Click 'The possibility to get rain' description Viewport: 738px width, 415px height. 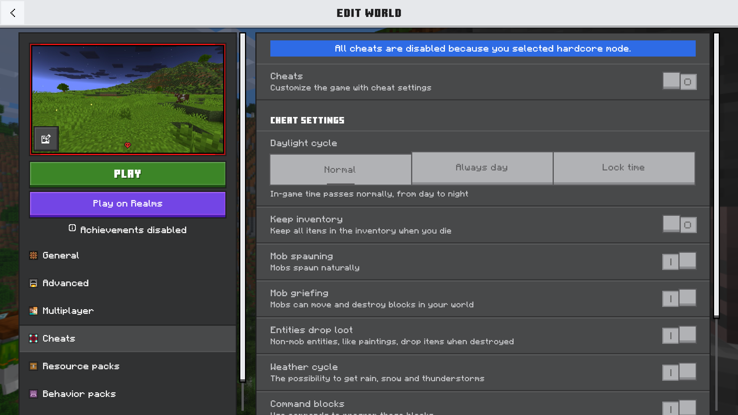point(377,378)
